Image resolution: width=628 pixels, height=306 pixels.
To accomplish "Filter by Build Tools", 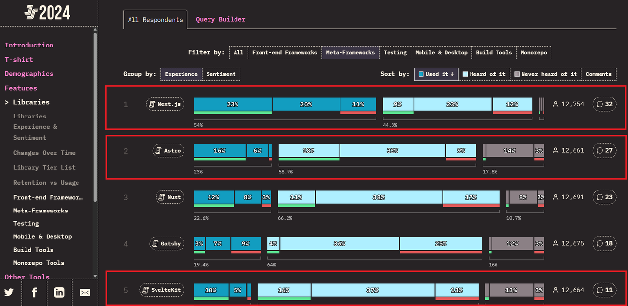I will click(494, 52).
